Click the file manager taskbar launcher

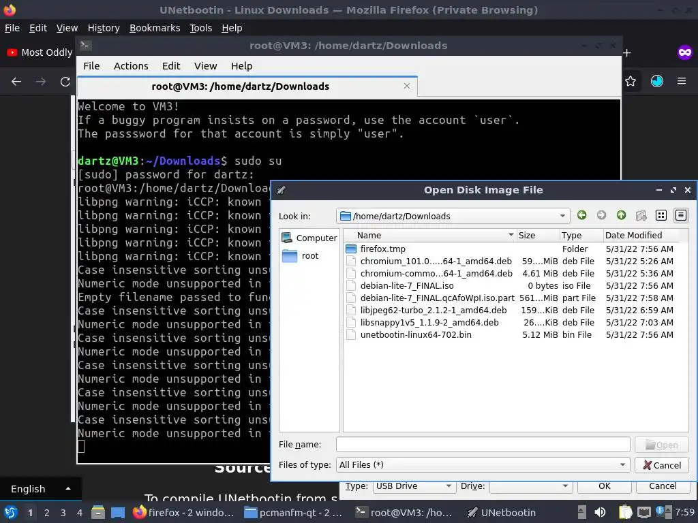[98, 512]
